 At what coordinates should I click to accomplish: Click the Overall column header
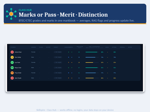(122, 47)
